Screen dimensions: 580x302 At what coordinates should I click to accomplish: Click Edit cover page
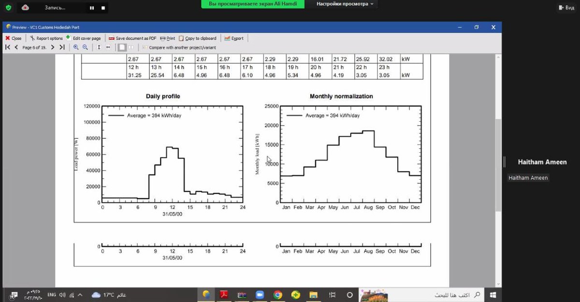[x=84, y=38]
